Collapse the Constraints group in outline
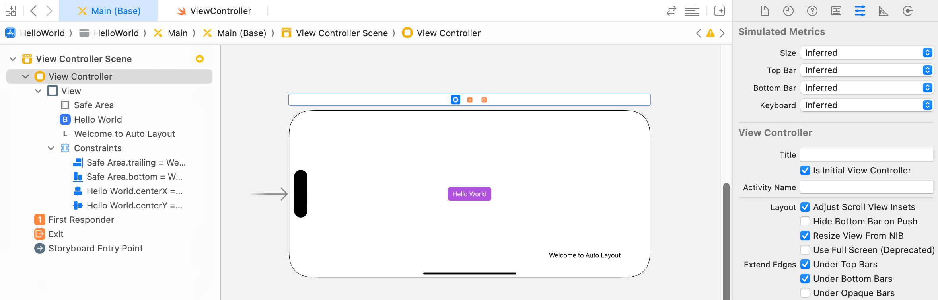Viewport: 938px width, 300px height. pyautogui.click(x=51, y=148)
